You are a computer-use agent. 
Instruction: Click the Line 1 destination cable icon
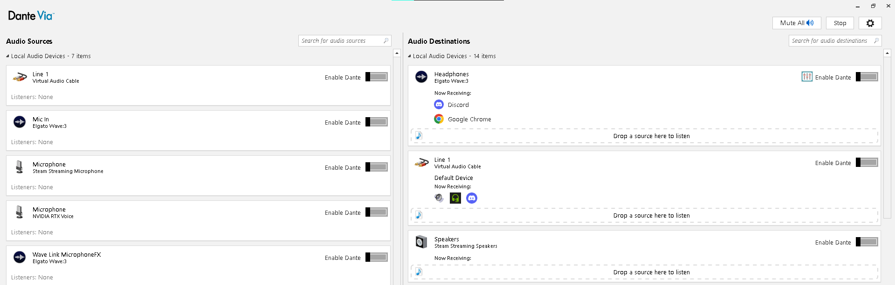[421, 163]
